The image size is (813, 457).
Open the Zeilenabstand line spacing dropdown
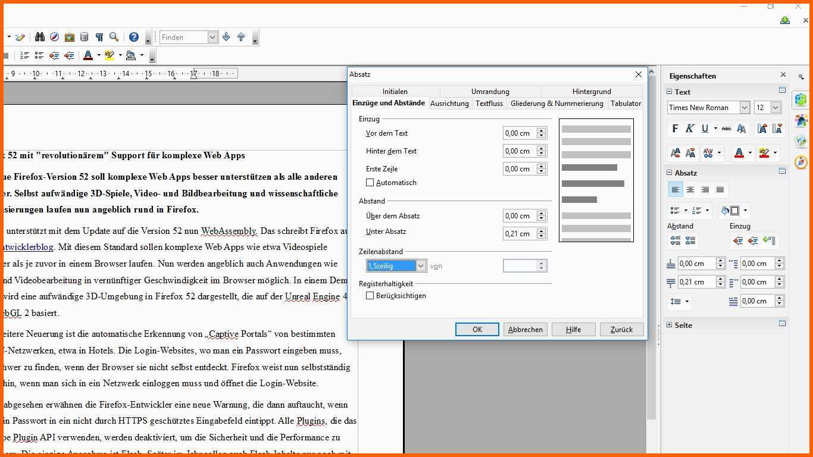pyautogui.click(x=421, y=266)
